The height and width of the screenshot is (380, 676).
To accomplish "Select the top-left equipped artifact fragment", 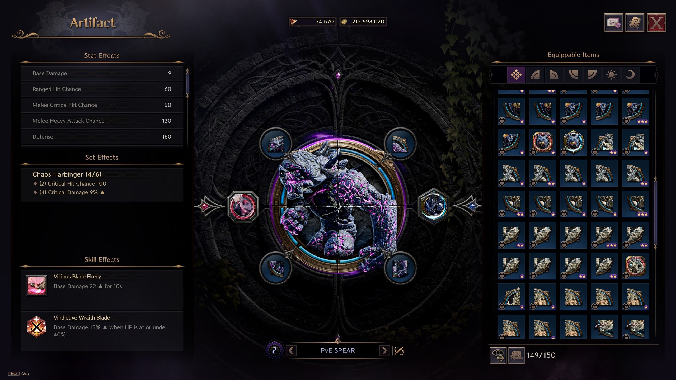I will coord(276,144).
